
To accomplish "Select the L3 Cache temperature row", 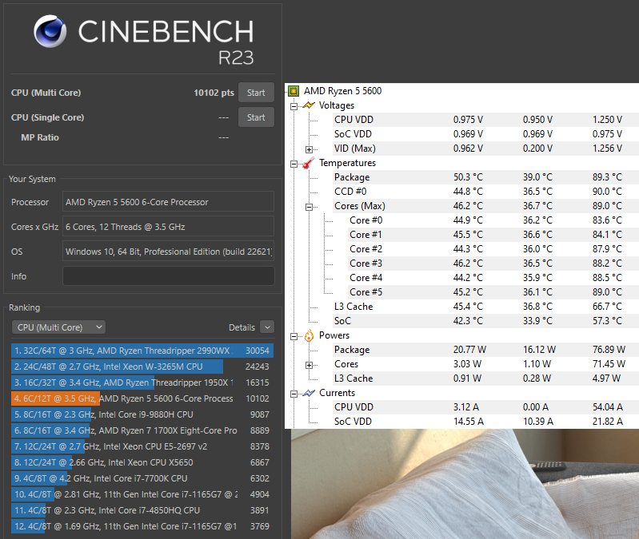I will tap(485, 307).
